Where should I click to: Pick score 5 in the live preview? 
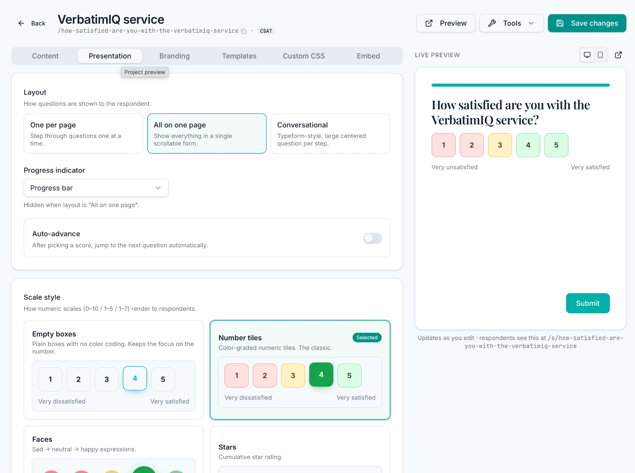[x=556, y=145]
